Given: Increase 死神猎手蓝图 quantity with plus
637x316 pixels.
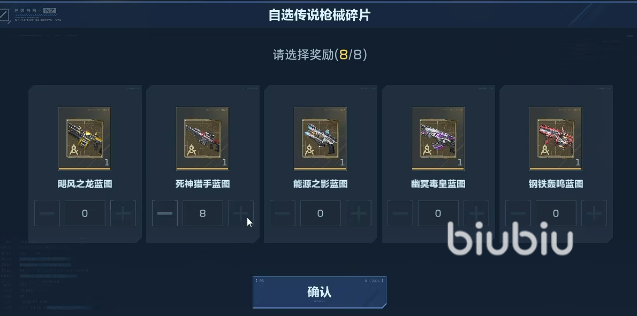Looking at the screenshot, I should (240, 213).
